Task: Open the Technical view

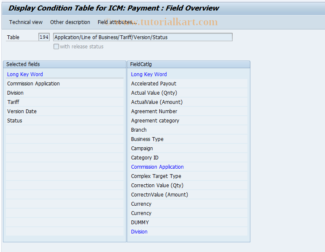Action: pyautogui.click(x=26, y=22)
